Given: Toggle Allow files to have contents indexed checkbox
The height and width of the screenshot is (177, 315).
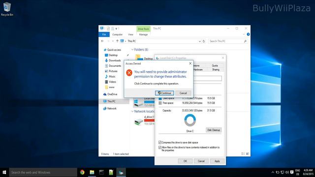Looking at the screenshot, I should 160,147.
